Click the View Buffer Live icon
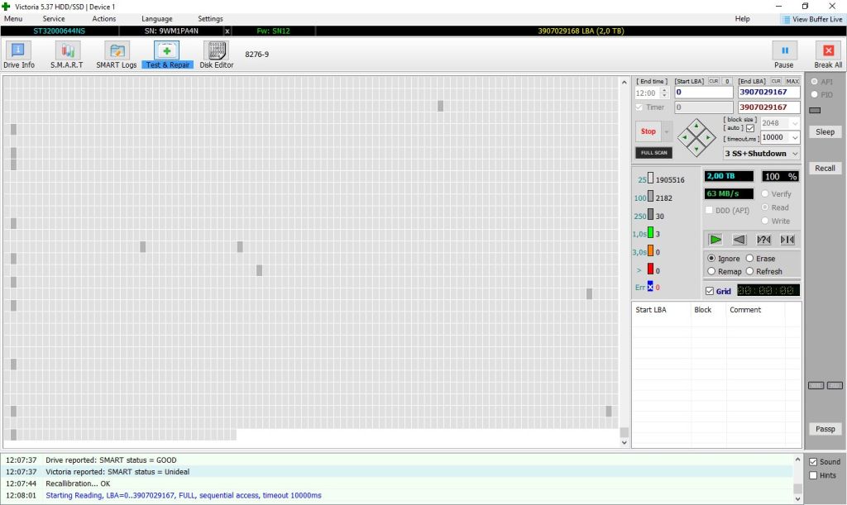 (x=786, y=20)
